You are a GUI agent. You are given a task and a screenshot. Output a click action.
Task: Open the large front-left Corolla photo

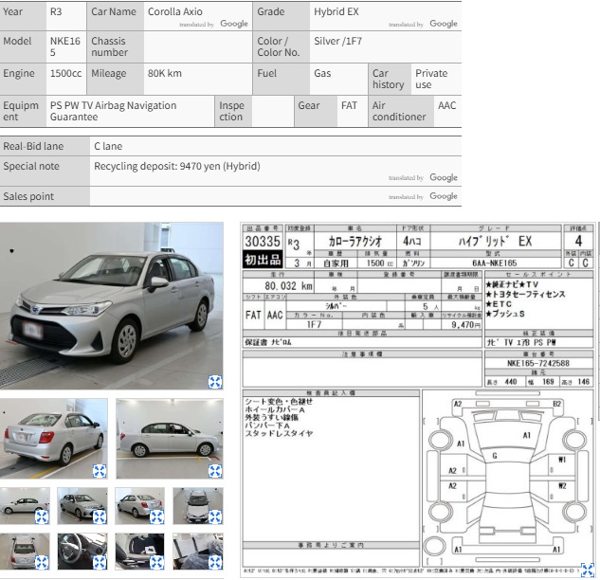[x=111, y=306]
